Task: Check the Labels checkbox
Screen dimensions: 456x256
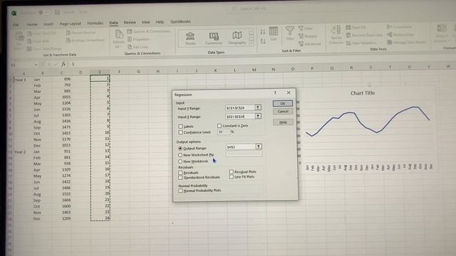Action: 180,127
